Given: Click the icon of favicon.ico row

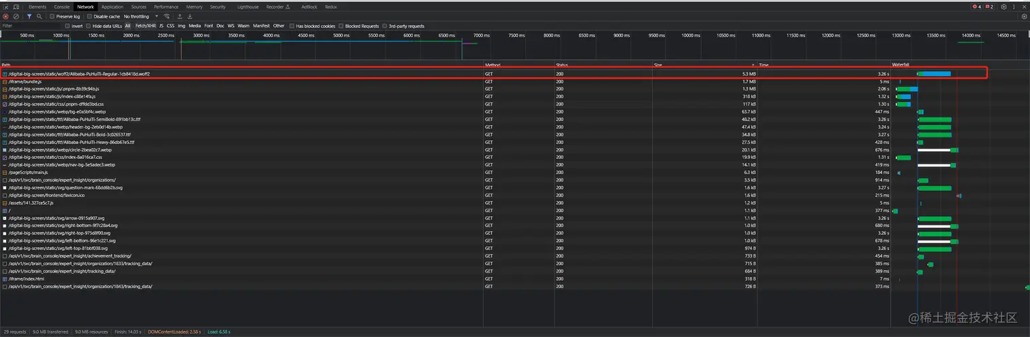Looking at the screenshot, I should [5, 195].
